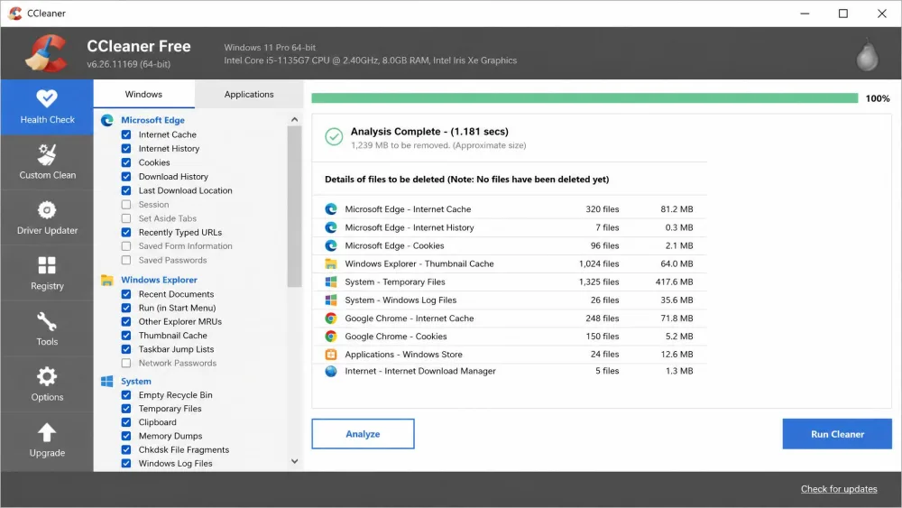Open Options cog icon
902x508 pixels.
coord(47,377)
